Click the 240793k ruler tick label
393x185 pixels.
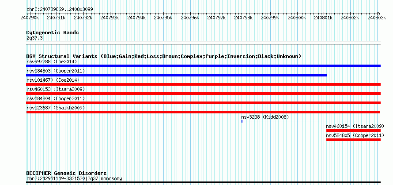click(x=110, y=18)
